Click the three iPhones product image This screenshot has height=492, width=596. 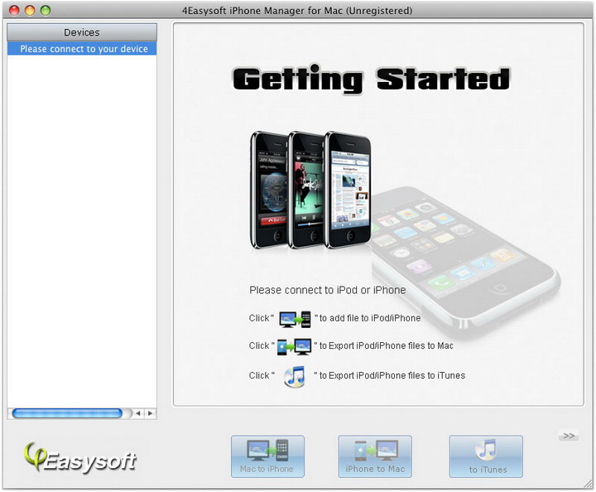tap(310, 191)
